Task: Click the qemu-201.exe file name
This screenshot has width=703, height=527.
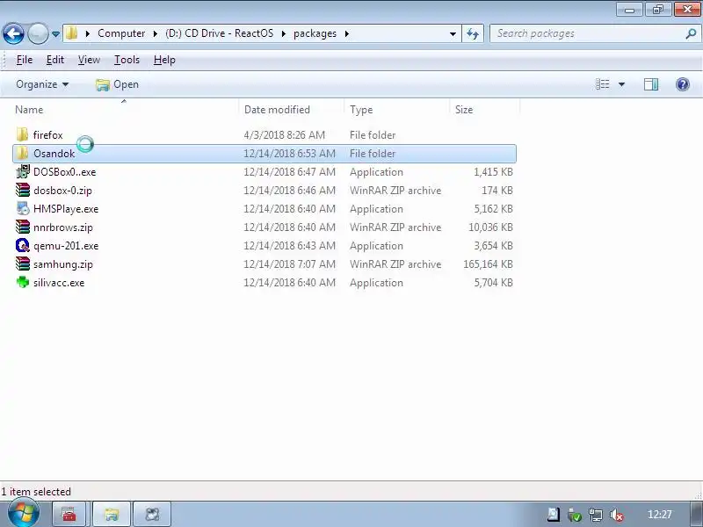Action: tap(66, 246)
